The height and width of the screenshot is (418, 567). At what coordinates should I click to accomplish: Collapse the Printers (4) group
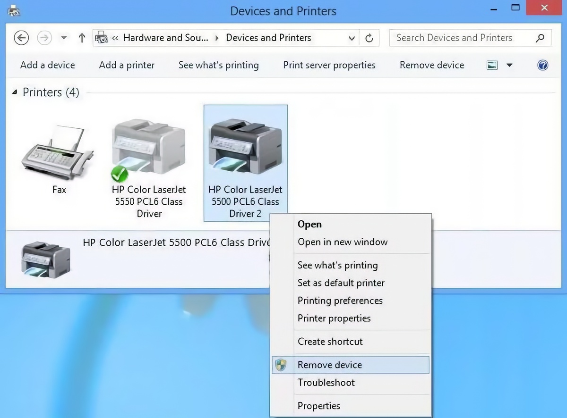[15, 92]
